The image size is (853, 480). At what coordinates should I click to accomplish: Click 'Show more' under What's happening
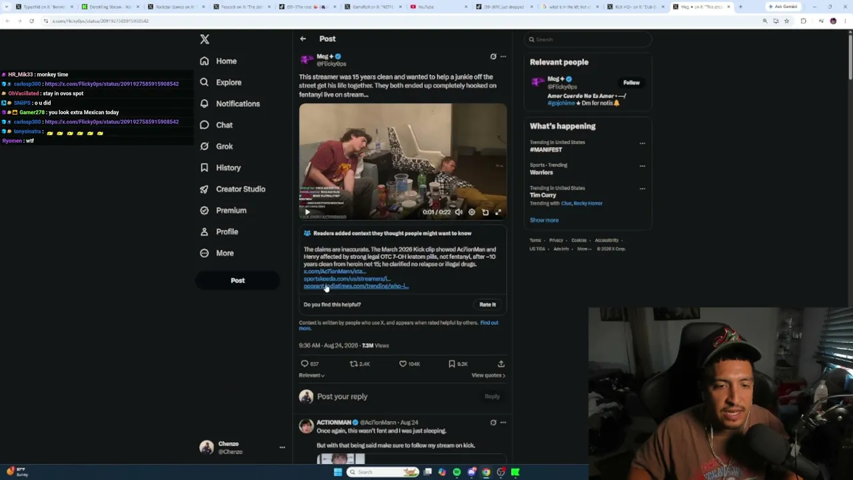pyautogui.click(x=544, y=220)
